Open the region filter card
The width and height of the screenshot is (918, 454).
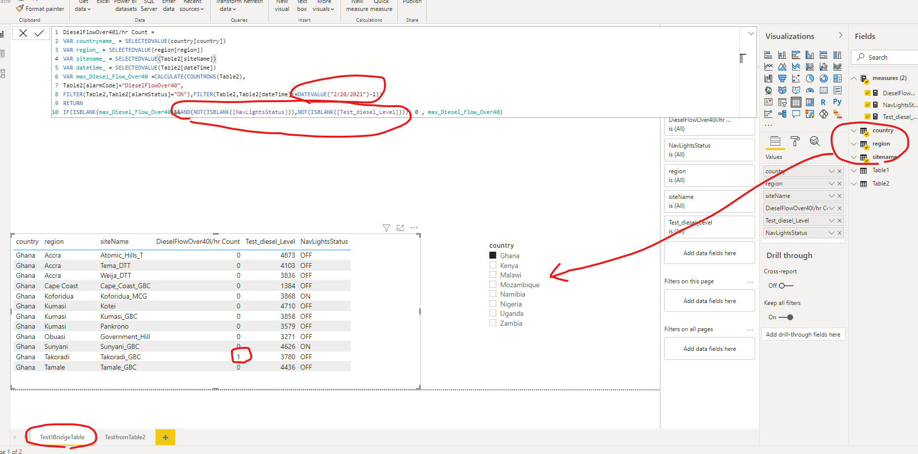(x=709, y=176)
